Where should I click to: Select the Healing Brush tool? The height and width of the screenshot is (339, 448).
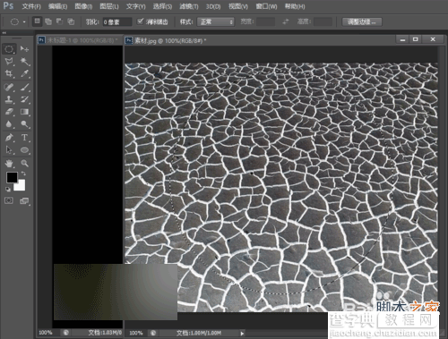point(9,87)
